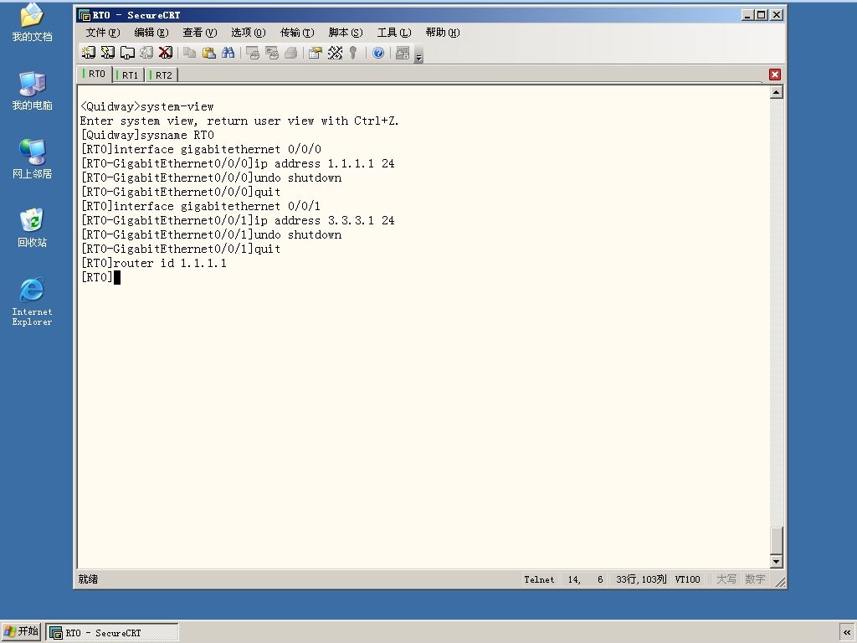This screenshot has height=643, width=857.
Task: Click the Print Selection icon
Action: [x=272, y=53]
